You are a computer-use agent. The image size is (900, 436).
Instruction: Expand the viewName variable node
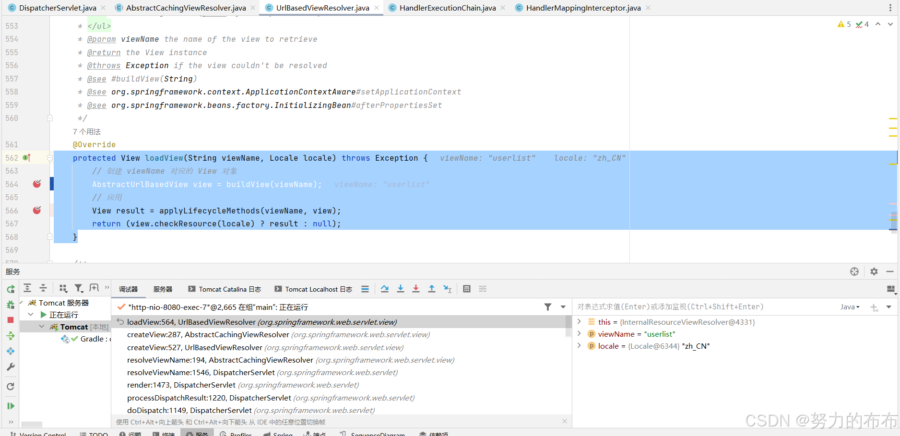click(579, 333)
